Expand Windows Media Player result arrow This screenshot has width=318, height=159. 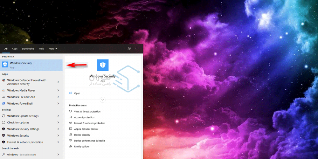click(x=58, y=91)
